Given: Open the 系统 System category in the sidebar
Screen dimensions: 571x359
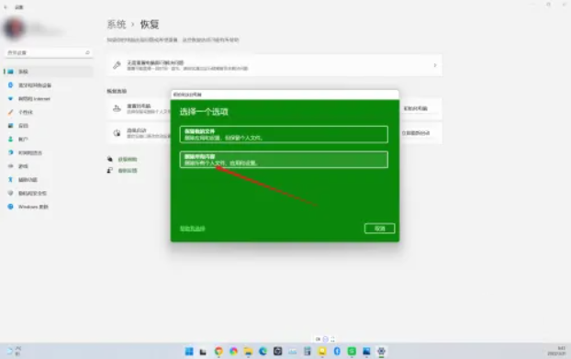Looking at the screenshot, I should (x=48, y=72).
